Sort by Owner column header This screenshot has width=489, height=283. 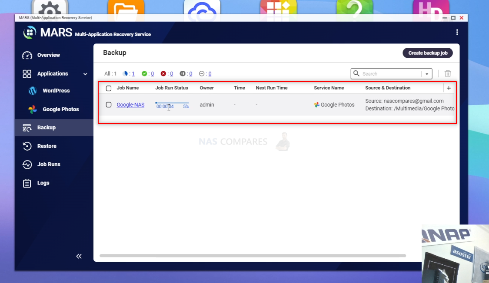(x=206, y=88)
